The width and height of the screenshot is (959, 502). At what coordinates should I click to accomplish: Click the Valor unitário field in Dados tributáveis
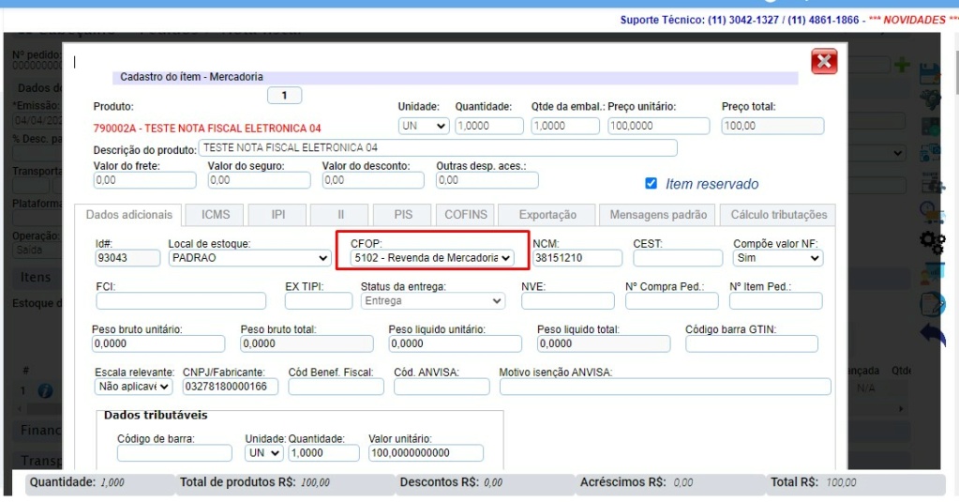pyautogui.click(x=426, y=453)
